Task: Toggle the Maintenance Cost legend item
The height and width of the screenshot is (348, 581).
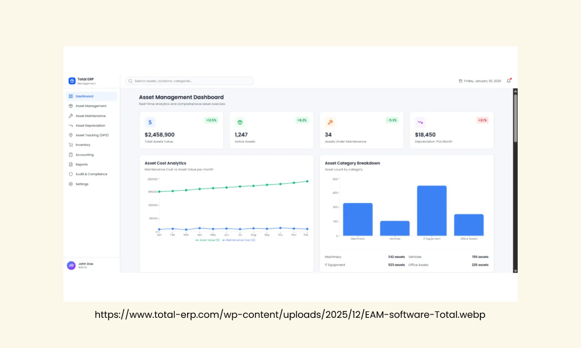Action: click(239, 240)
